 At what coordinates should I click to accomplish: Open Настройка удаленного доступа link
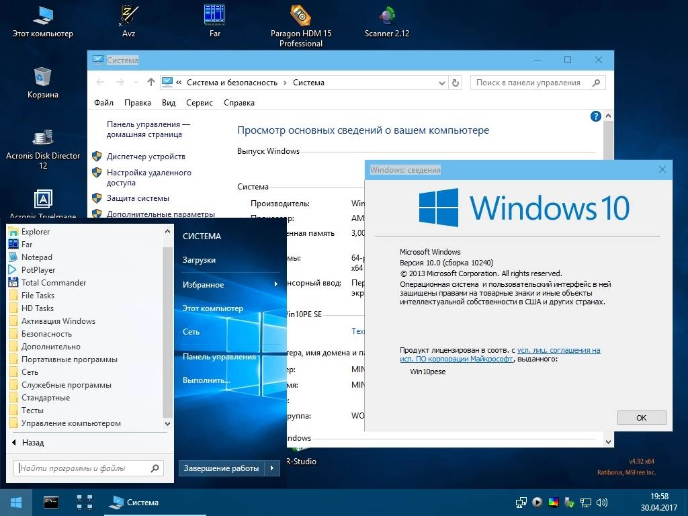tap(148, 177)
